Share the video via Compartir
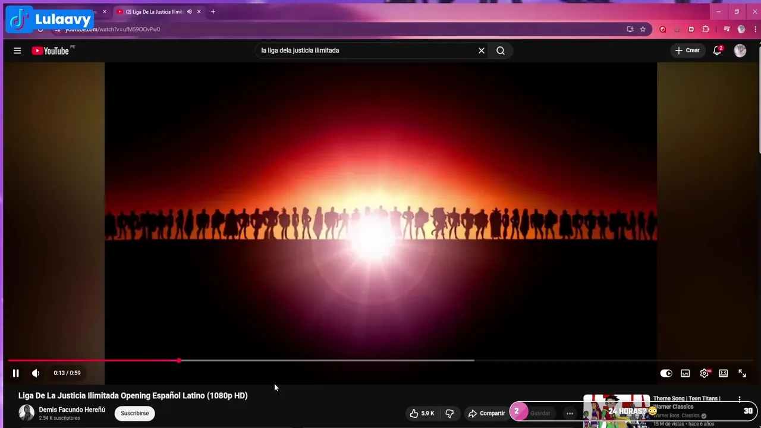 (x=486, y=413)
